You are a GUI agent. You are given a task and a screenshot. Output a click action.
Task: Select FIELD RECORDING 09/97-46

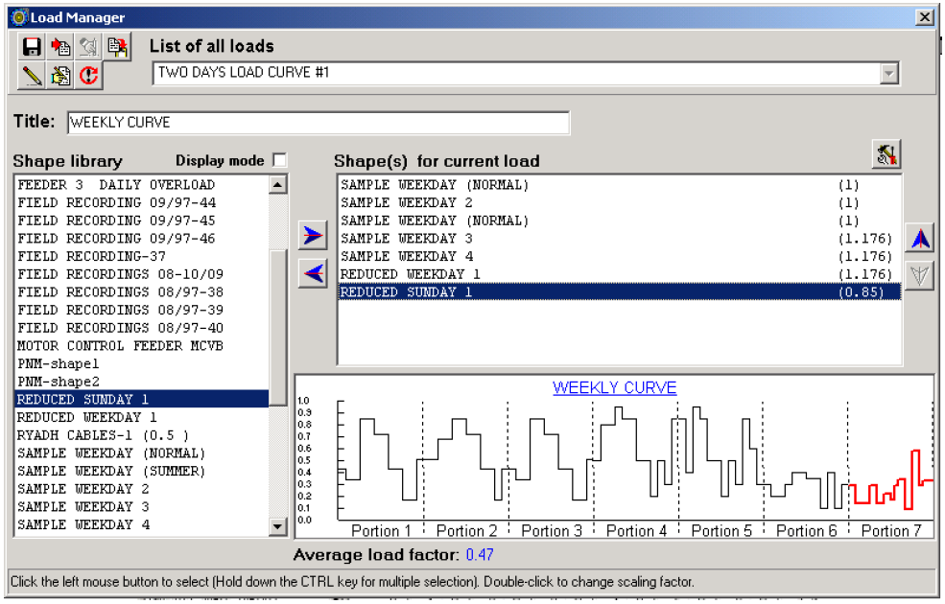[142, 239]
